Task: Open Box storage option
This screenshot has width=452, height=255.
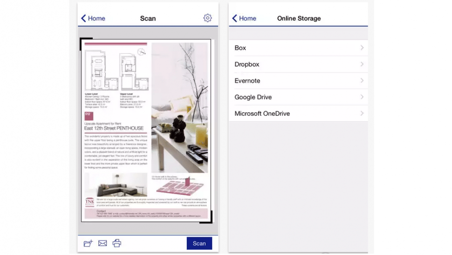Action: tap(298, 48)
